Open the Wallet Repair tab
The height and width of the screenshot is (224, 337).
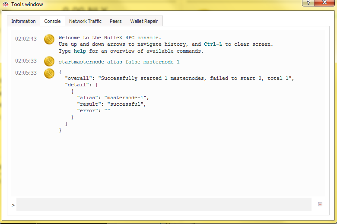(x=144, y=21)
